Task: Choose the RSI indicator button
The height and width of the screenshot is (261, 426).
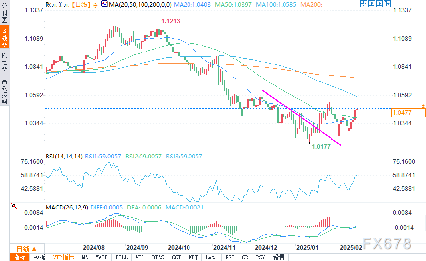Action: click(230, 257)
